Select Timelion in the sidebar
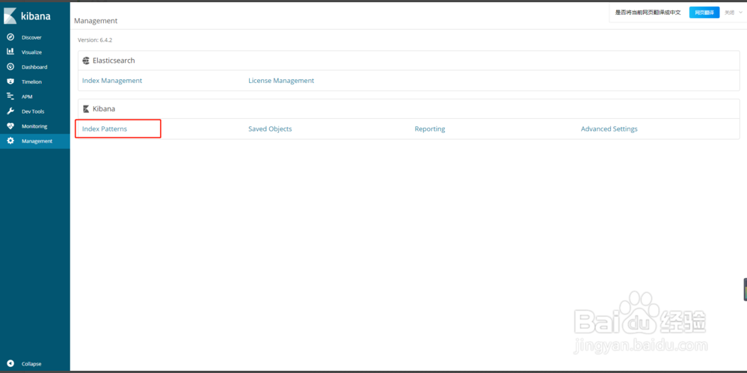 point(31,82)
